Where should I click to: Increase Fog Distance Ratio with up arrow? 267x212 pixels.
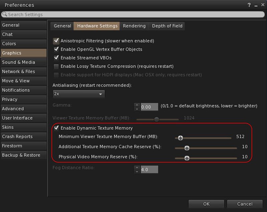137,167
